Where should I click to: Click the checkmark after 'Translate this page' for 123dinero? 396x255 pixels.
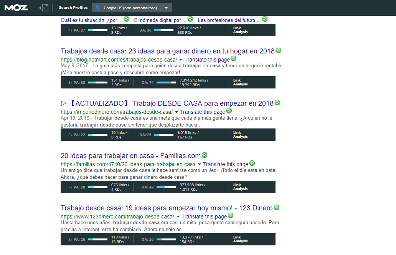pyautogui.click(x=231, y=216)
